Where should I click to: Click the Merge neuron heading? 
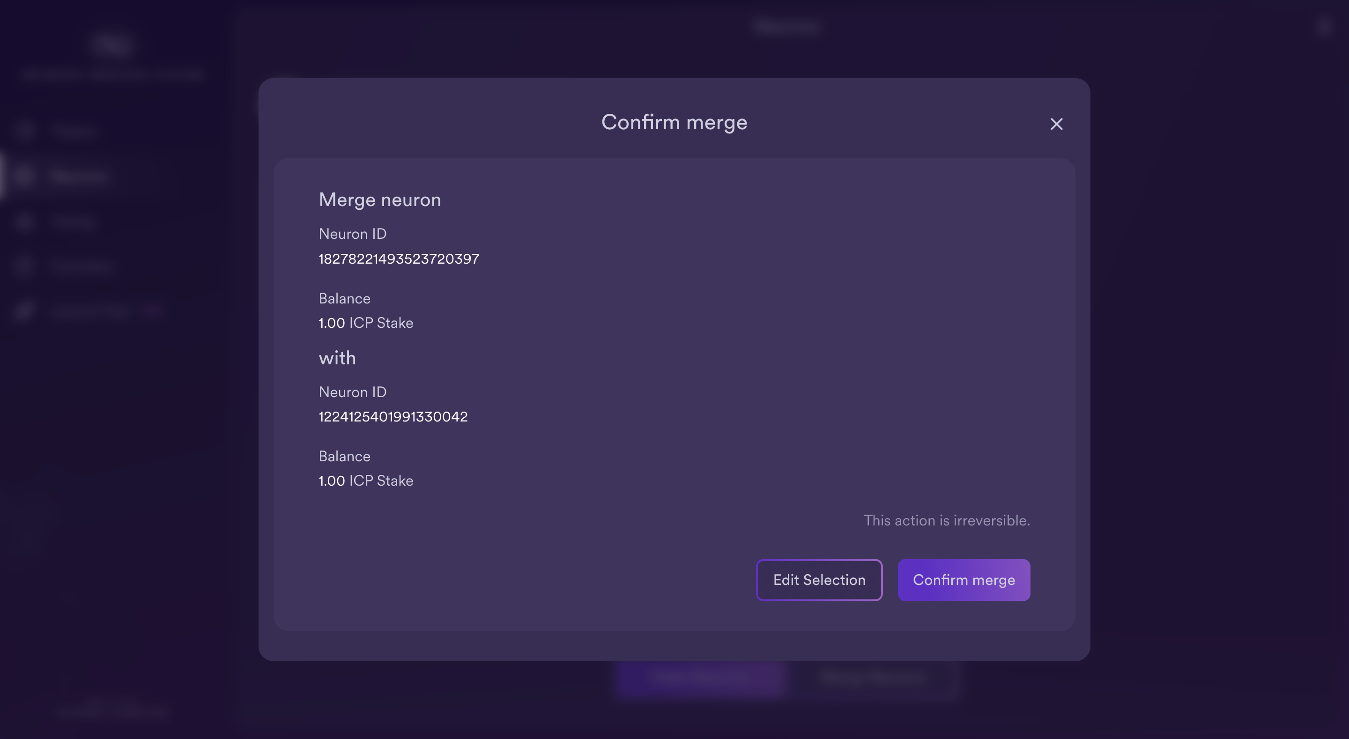[x=380, y=200]
